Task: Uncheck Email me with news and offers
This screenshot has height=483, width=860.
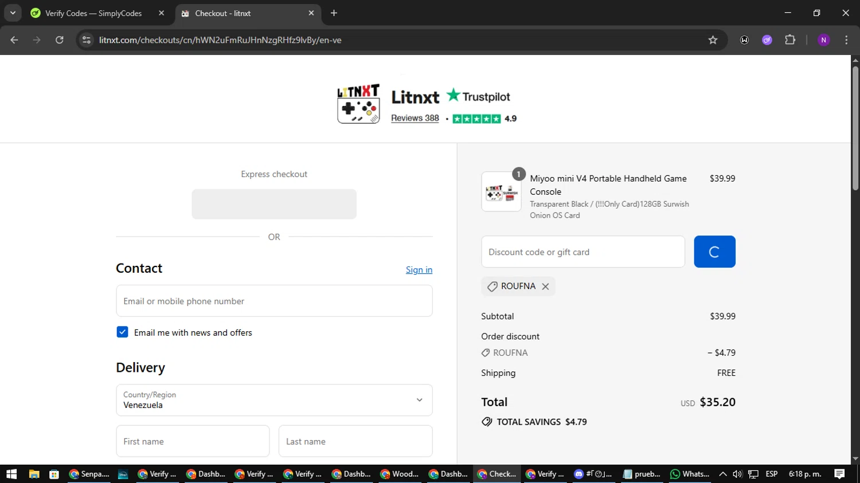Action: click(122, 332)
